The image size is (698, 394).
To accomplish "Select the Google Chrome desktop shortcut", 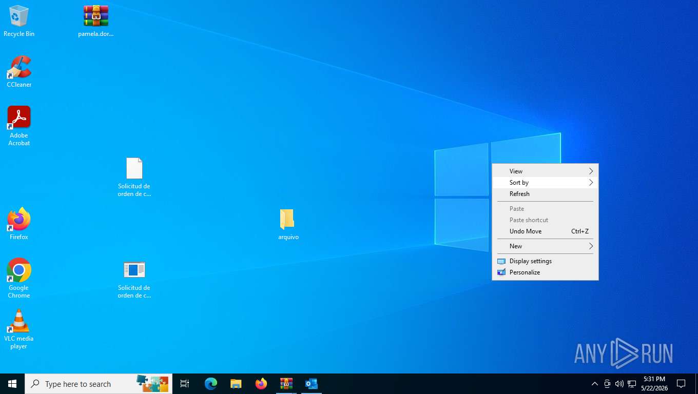I will [x=19, y=278].
